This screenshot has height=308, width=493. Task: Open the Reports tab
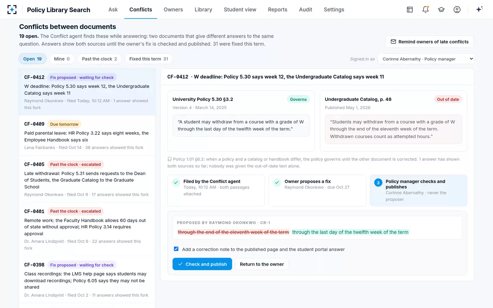tap(278, 10)
